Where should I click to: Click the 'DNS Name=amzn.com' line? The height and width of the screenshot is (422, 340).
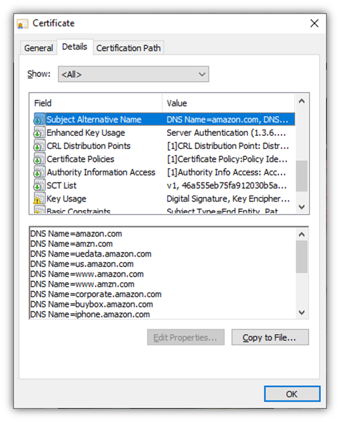tap(72, 244)
